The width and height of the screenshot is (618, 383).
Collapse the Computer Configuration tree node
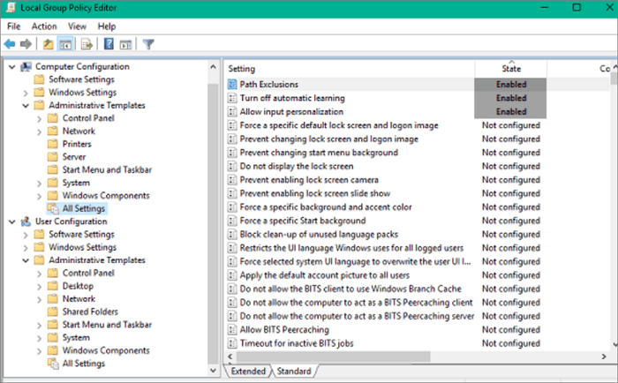pos(11,67)
